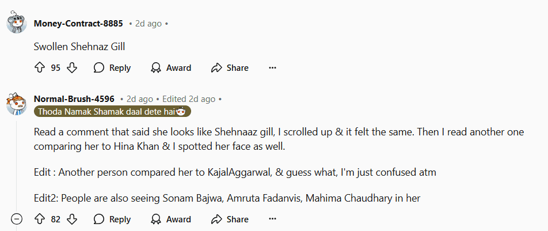The image size is (548, 231).
Task: Downvote the Normal-Brush-4596 comment
Action: (x=72, y=219)
